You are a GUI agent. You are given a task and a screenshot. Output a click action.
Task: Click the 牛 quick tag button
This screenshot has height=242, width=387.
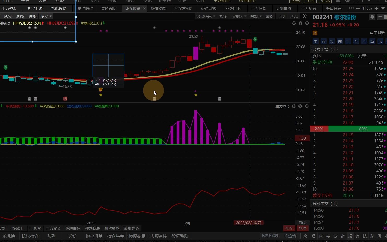[315, 41]
